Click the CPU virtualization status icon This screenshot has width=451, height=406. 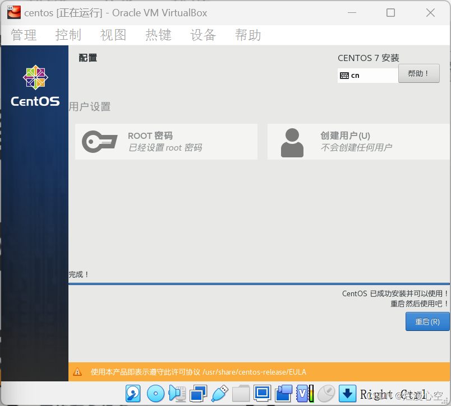point(305,393)
